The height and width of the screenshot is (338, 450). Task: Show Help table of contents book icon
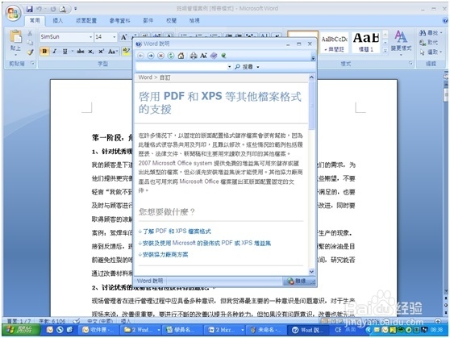(x=214, y=56)
